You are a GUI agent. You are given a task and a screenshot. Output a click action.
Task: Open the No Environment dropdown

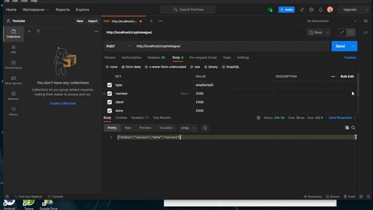[332, 21]
